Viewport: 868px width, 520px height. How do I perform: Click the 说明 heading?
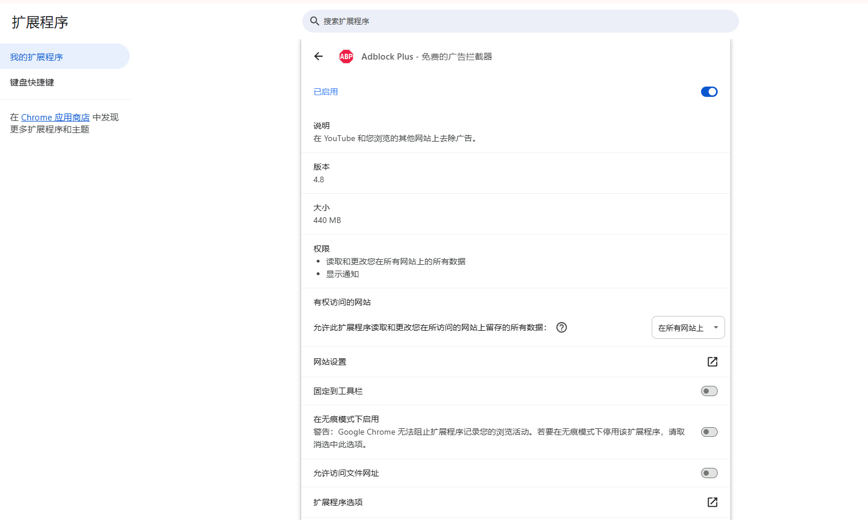click(x=321, y=126)
